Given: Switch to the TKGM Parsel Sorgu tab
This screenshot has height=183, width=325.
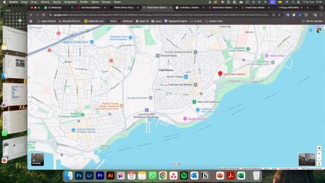Looking at the screenshot, I should coord(123,8).
